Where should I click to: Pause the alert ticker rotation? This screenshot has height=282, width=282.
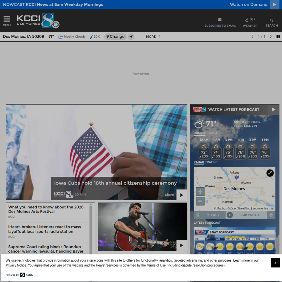click(278, 37)
